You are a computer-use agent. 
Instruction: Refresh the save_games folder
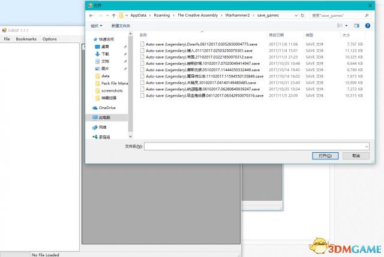pyautogui.click(x=302, y=16)
